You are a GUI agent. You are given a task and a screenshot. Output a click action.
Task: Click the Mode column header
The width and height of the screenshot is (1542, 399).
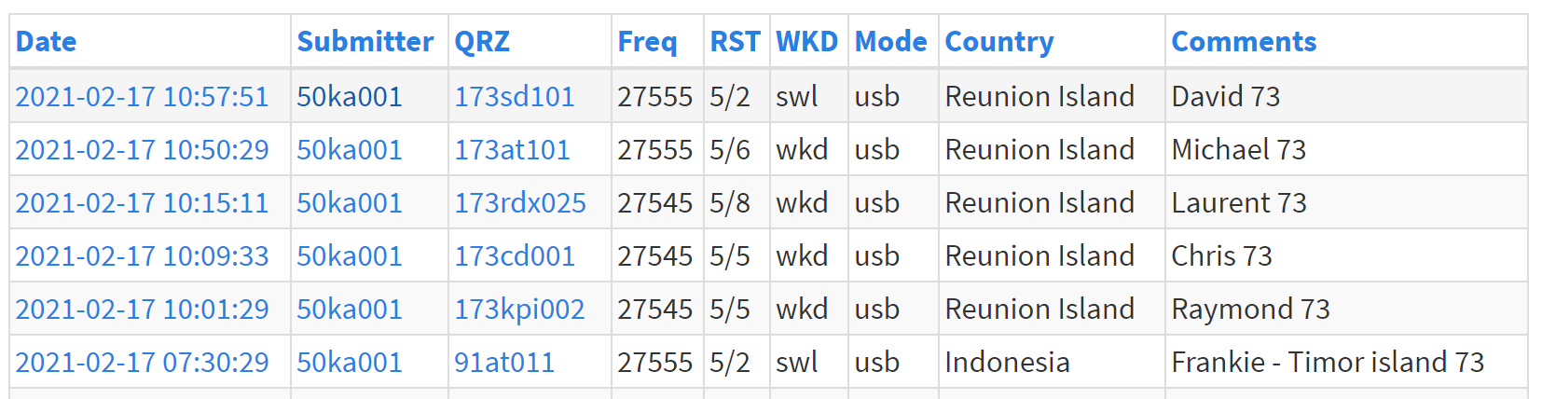pos(890,42)
